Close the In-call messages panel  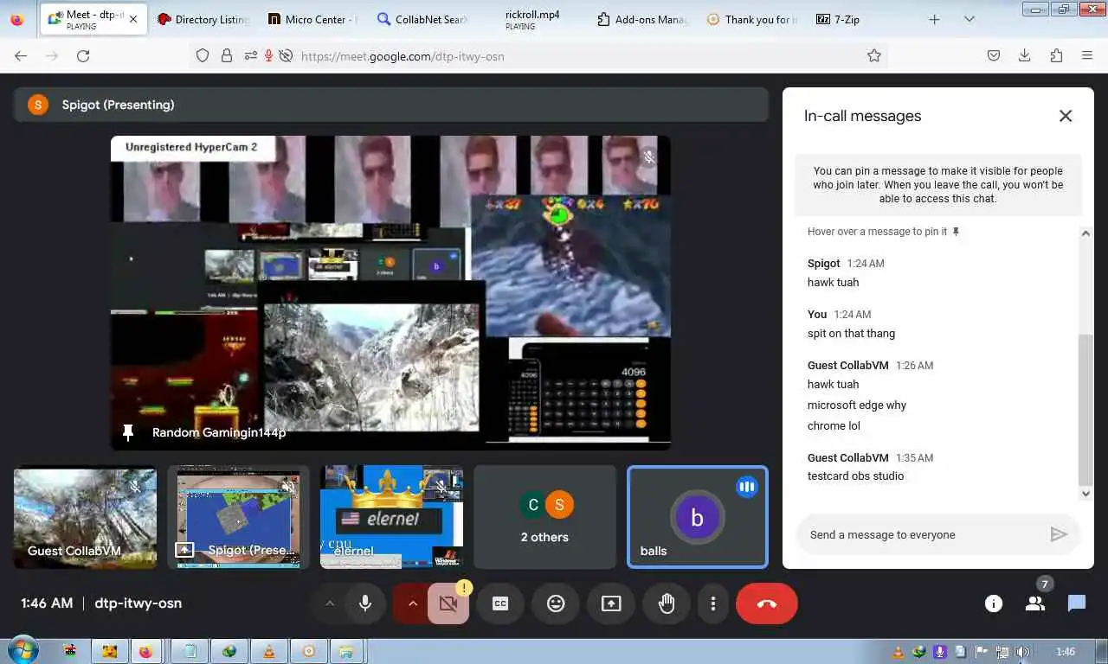pos(1066,116)
